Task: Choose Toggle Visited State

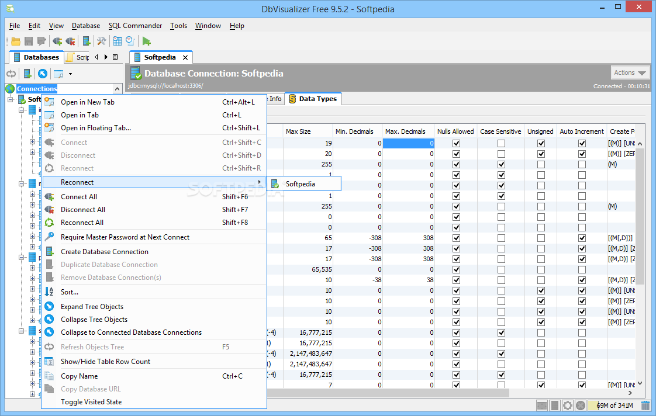Action: click(154, 402)
